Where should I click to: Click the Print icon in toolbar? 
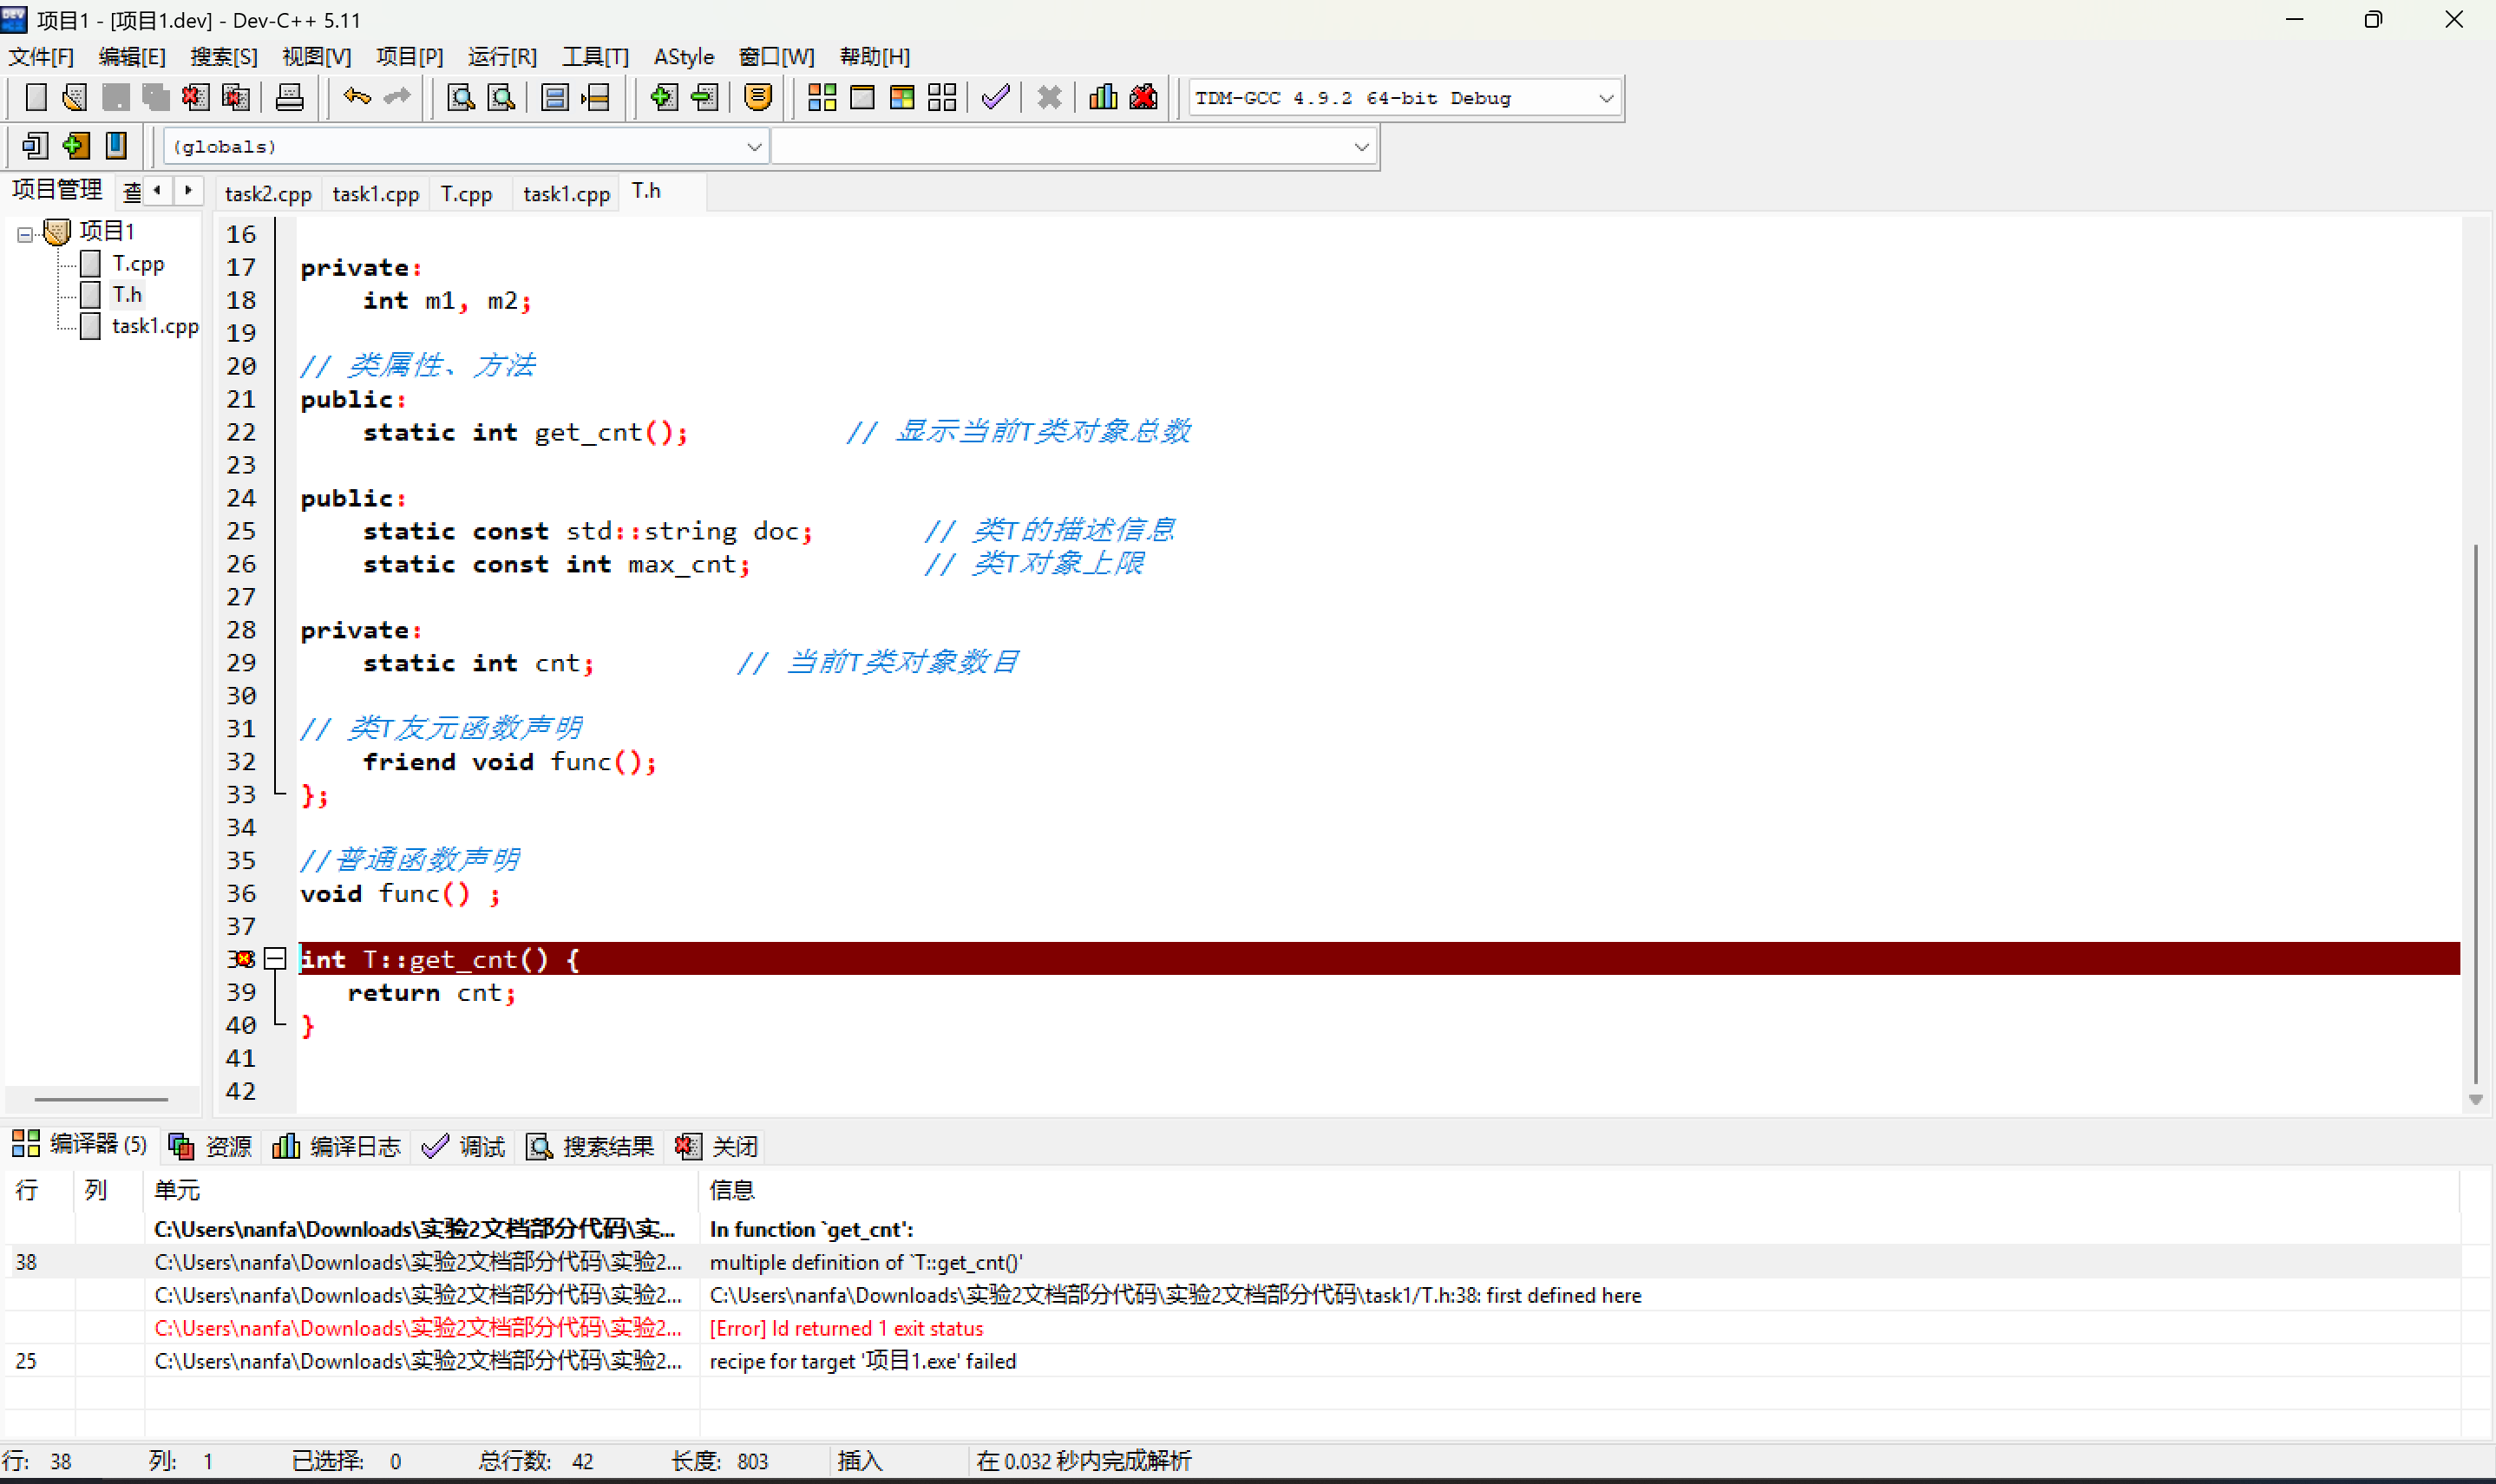[289, 97]
